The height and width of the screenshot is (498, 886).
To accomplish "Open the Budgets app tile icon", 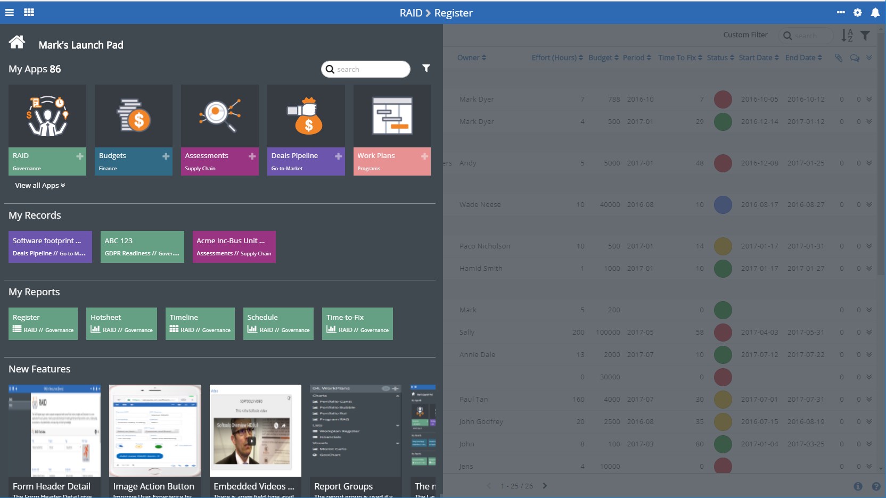I will pos(134,116).
